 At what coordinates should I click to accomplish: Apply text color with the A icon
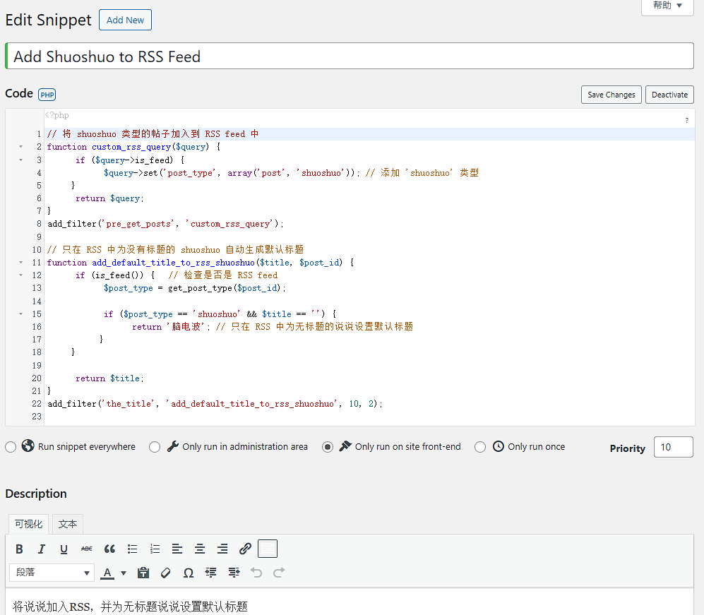(x=107, y=573)
